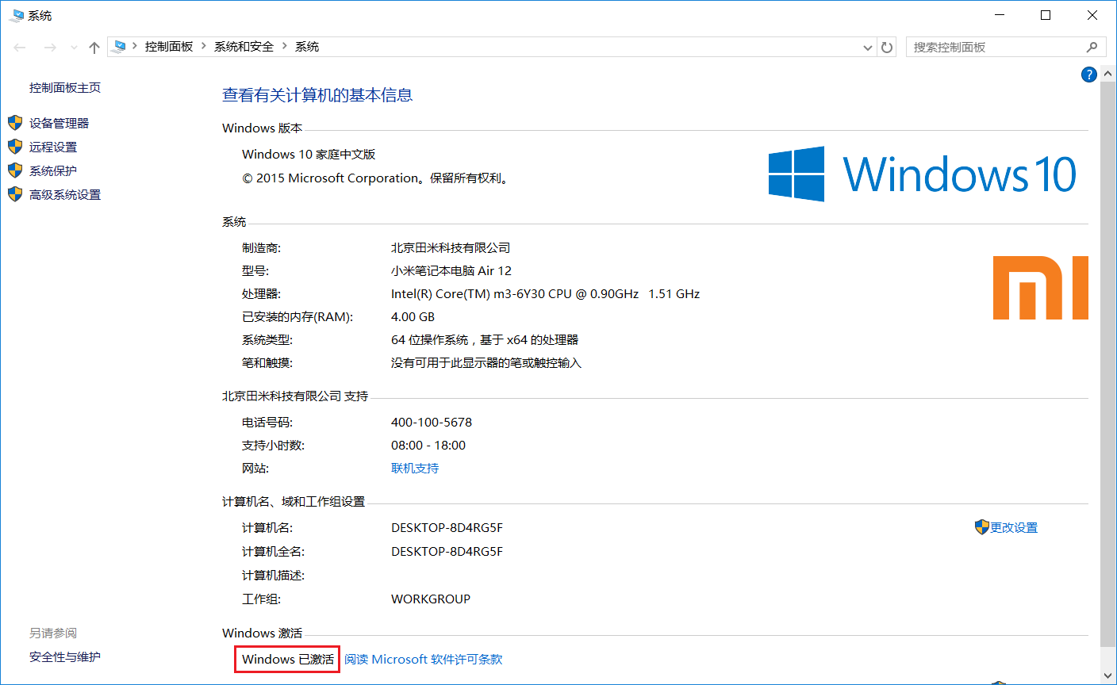
Task: Open address bar history dropdown
Action: [x=868, y=48]
